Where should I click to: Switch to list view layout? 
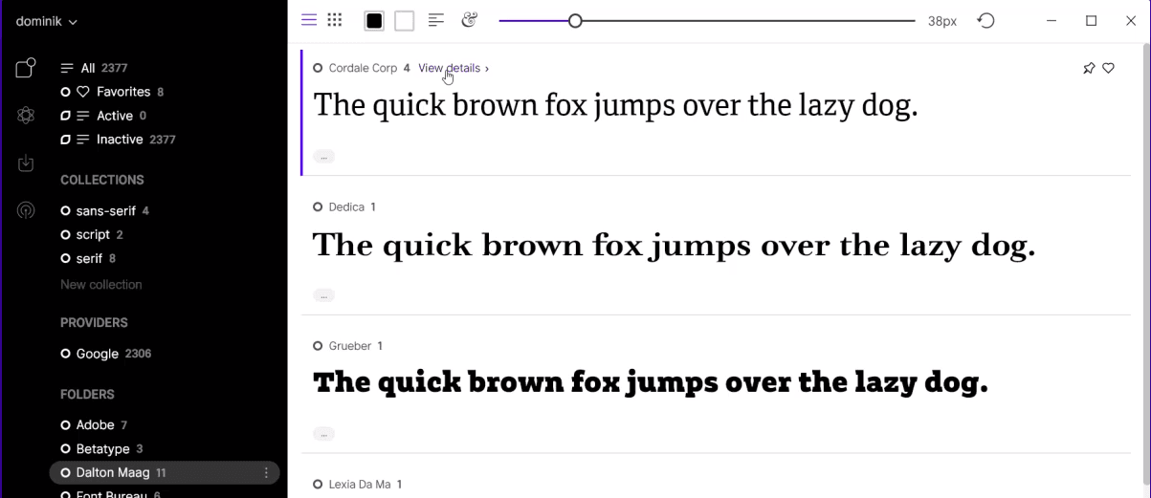coord(309,20)
